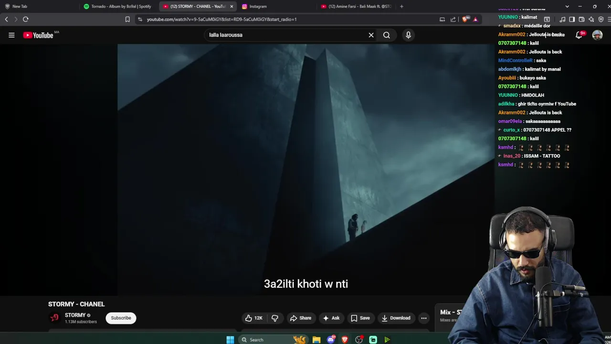Open the YouTube account avatar menu
Screen dimensions: 611x344
pyautogui.click(x=597, y=35)
